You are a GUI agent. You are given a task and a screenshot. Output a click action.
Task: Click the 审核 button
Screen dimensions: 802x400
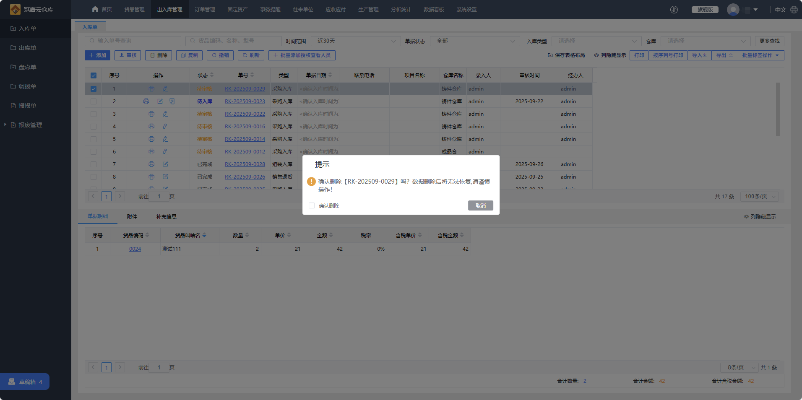[128, 55]
